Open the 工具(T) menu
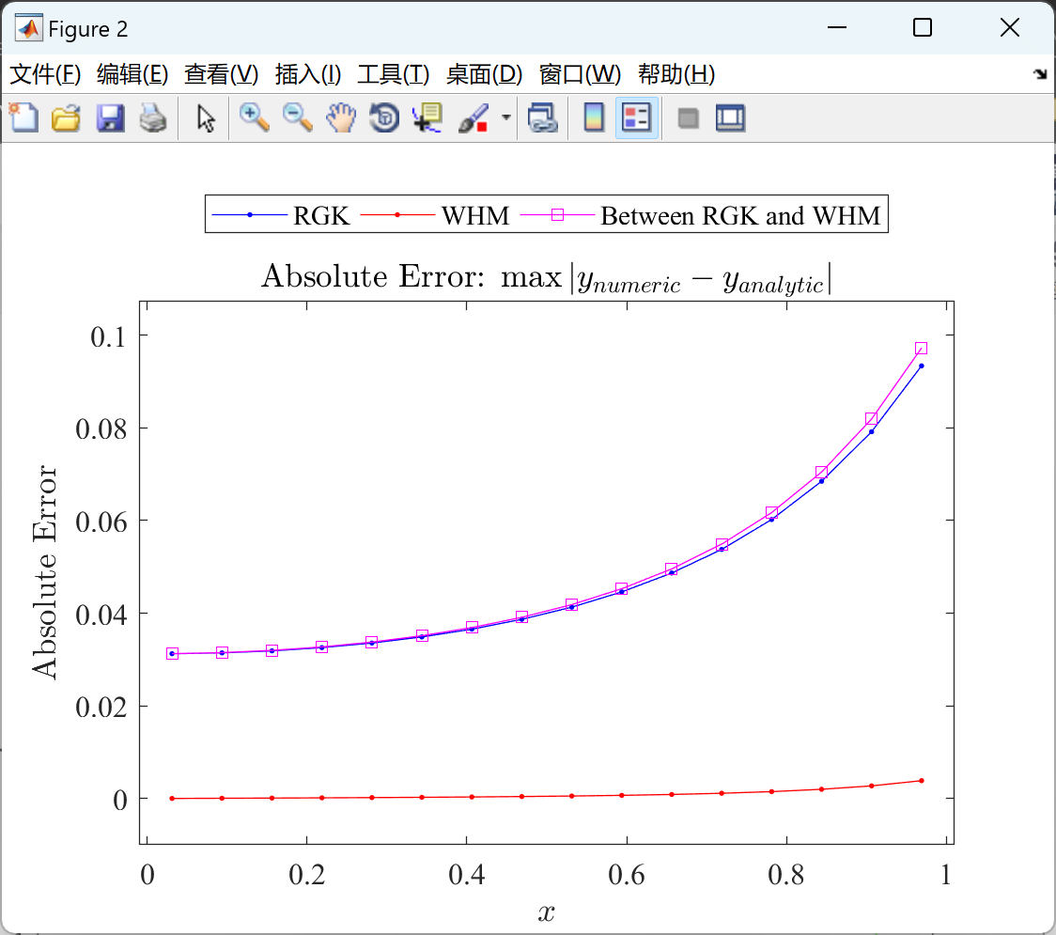This screenshot has width=1056, height=935. pos(394,74)
